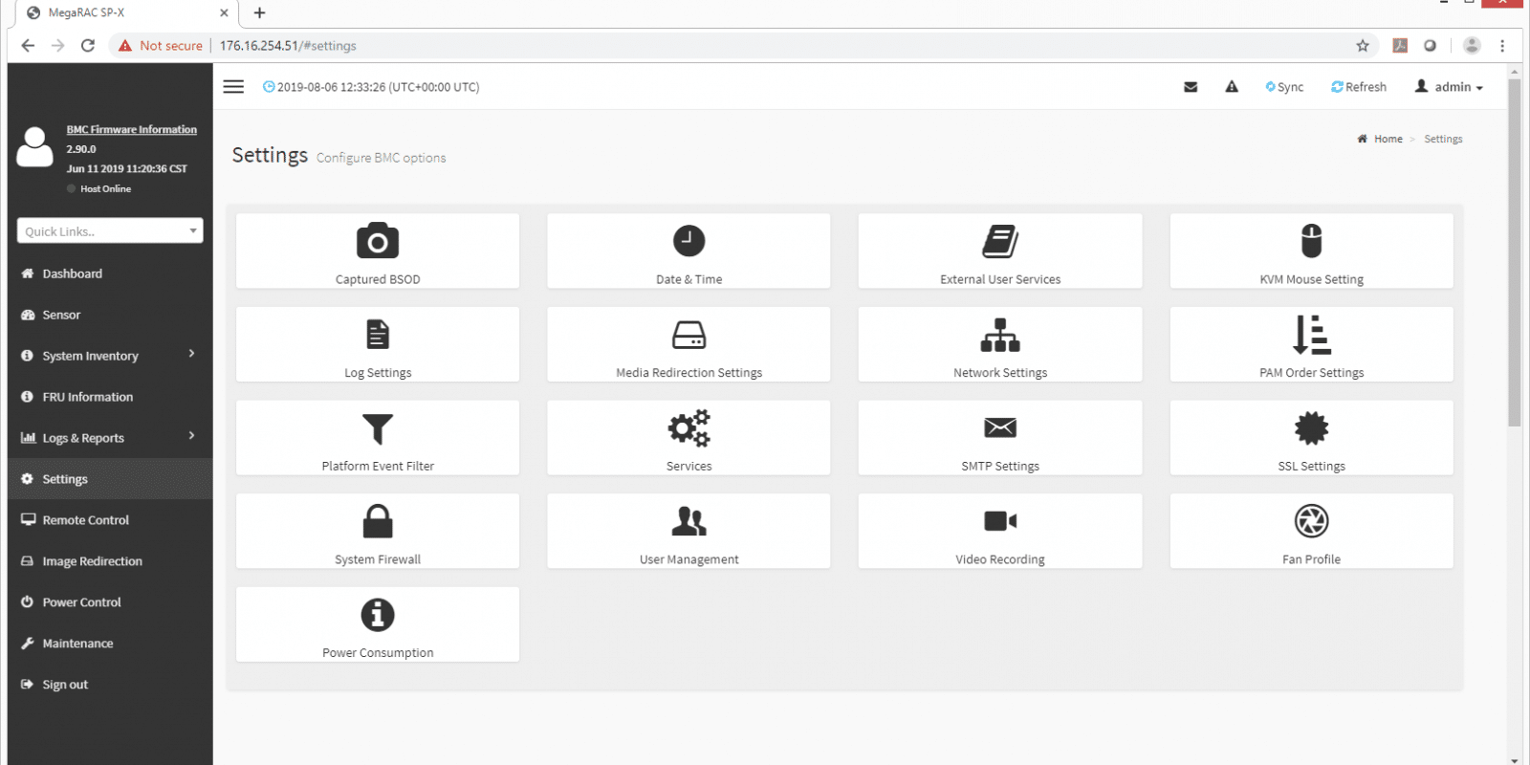Open Video Recording camera icon
The width and height of the screenshot is (1530, 765).
(x=1000, y=521)
